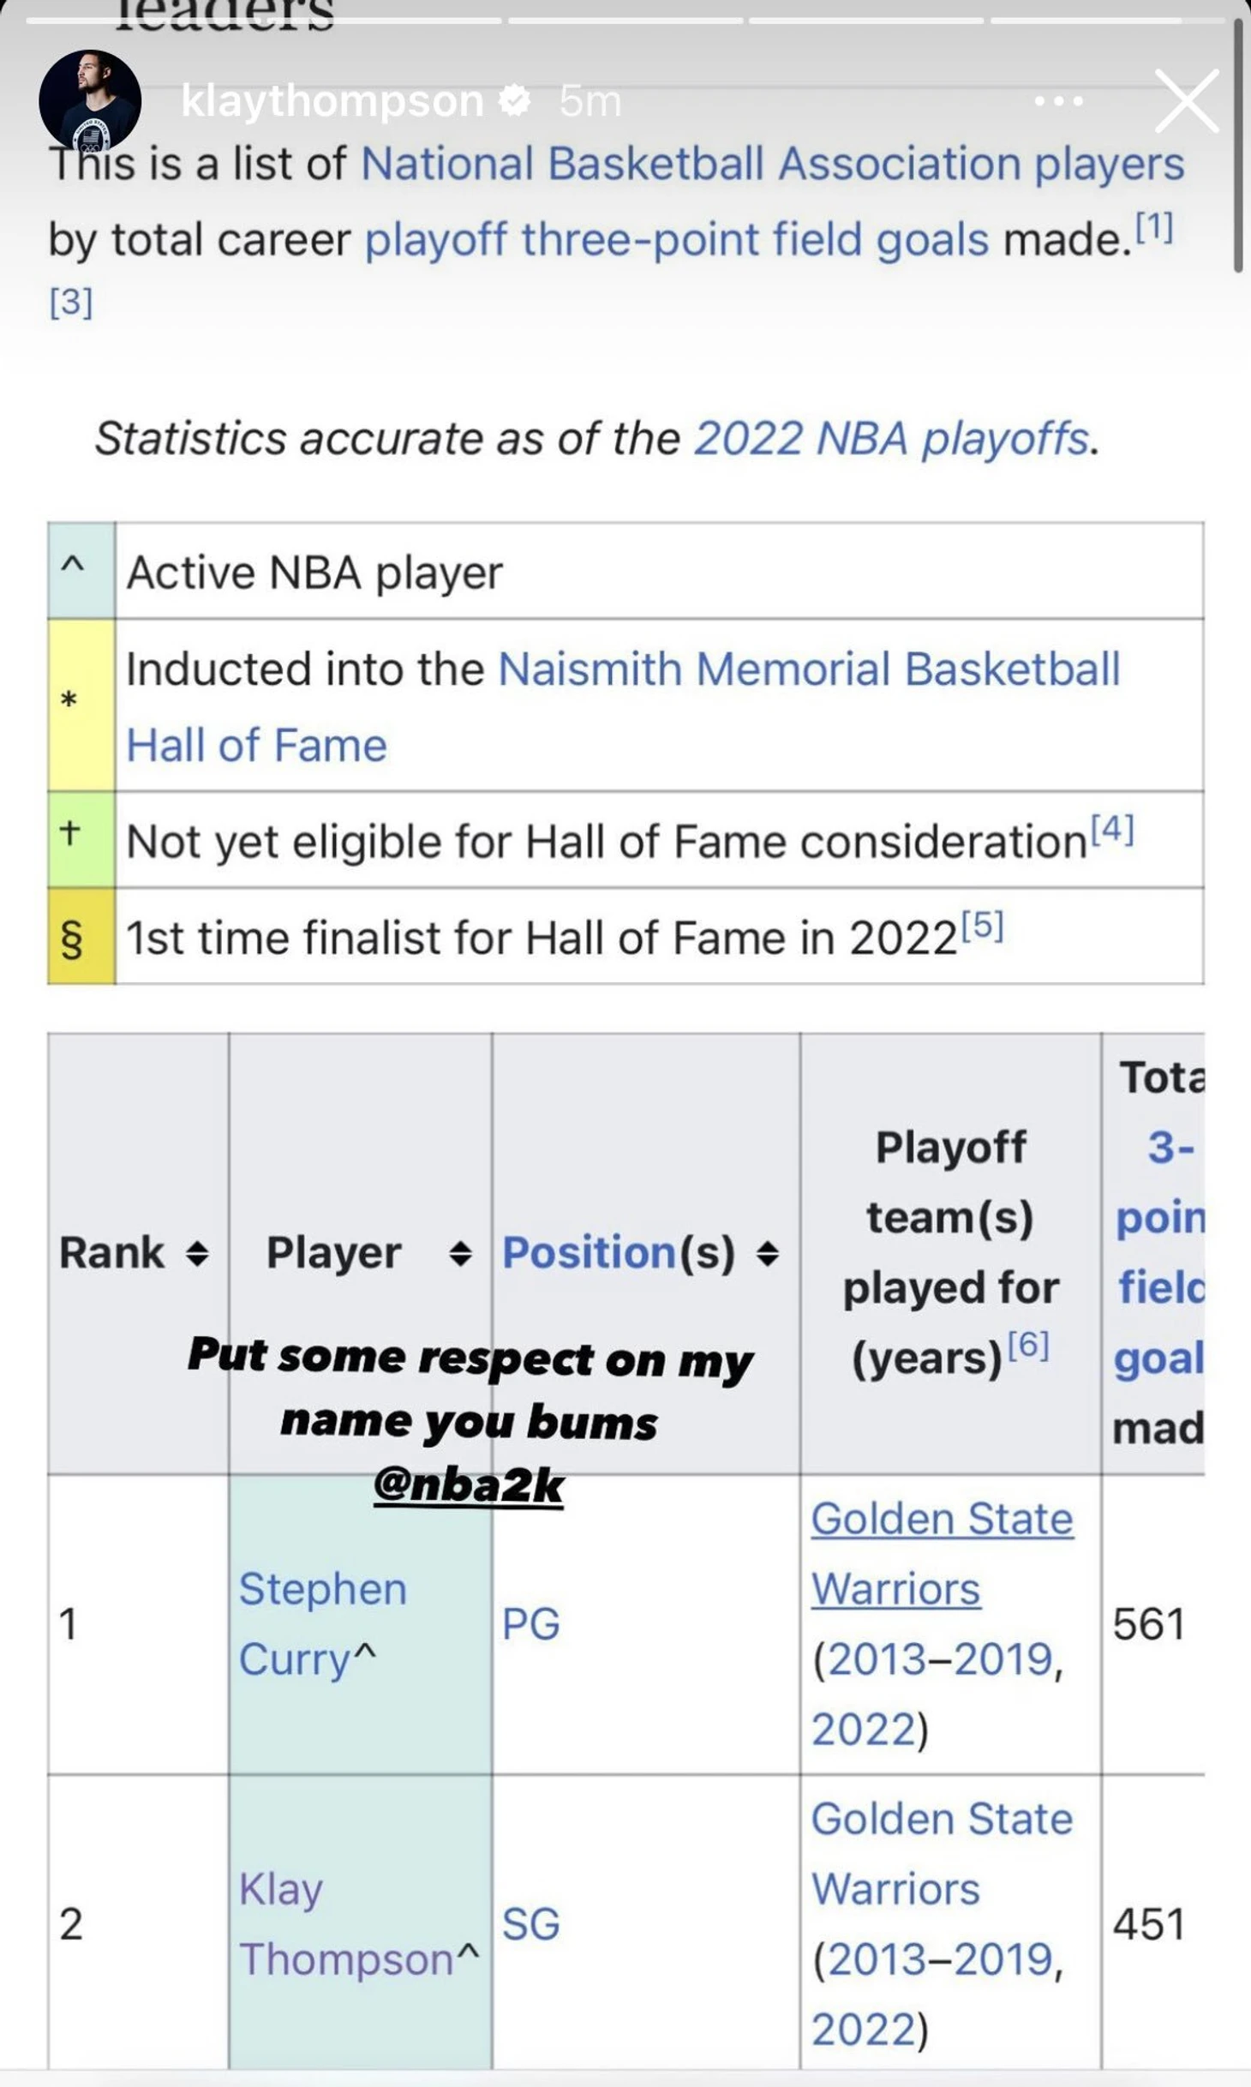This screenshot has height=2087, width=1251.
Task: Click the page scrollbar on the right edge
Action: (x=1237, y=144)
